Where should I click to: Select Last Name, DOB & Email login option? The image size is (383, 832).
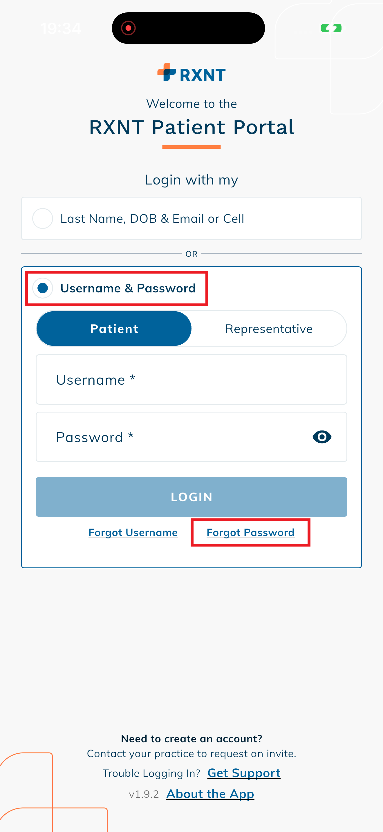click(43, 219)
